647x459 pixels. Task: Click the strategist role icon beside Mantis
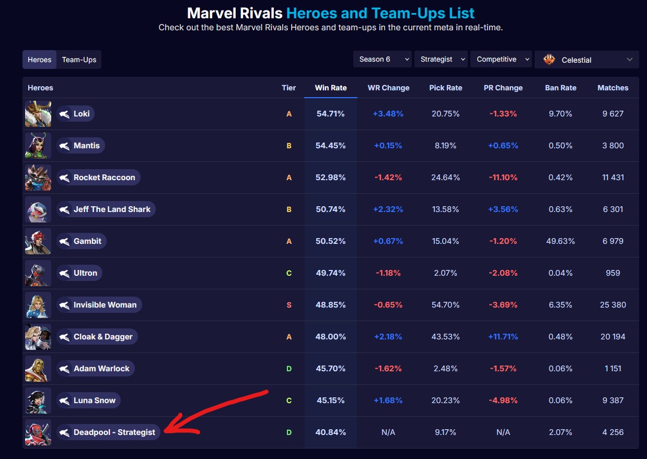click(x=64, y=146)
